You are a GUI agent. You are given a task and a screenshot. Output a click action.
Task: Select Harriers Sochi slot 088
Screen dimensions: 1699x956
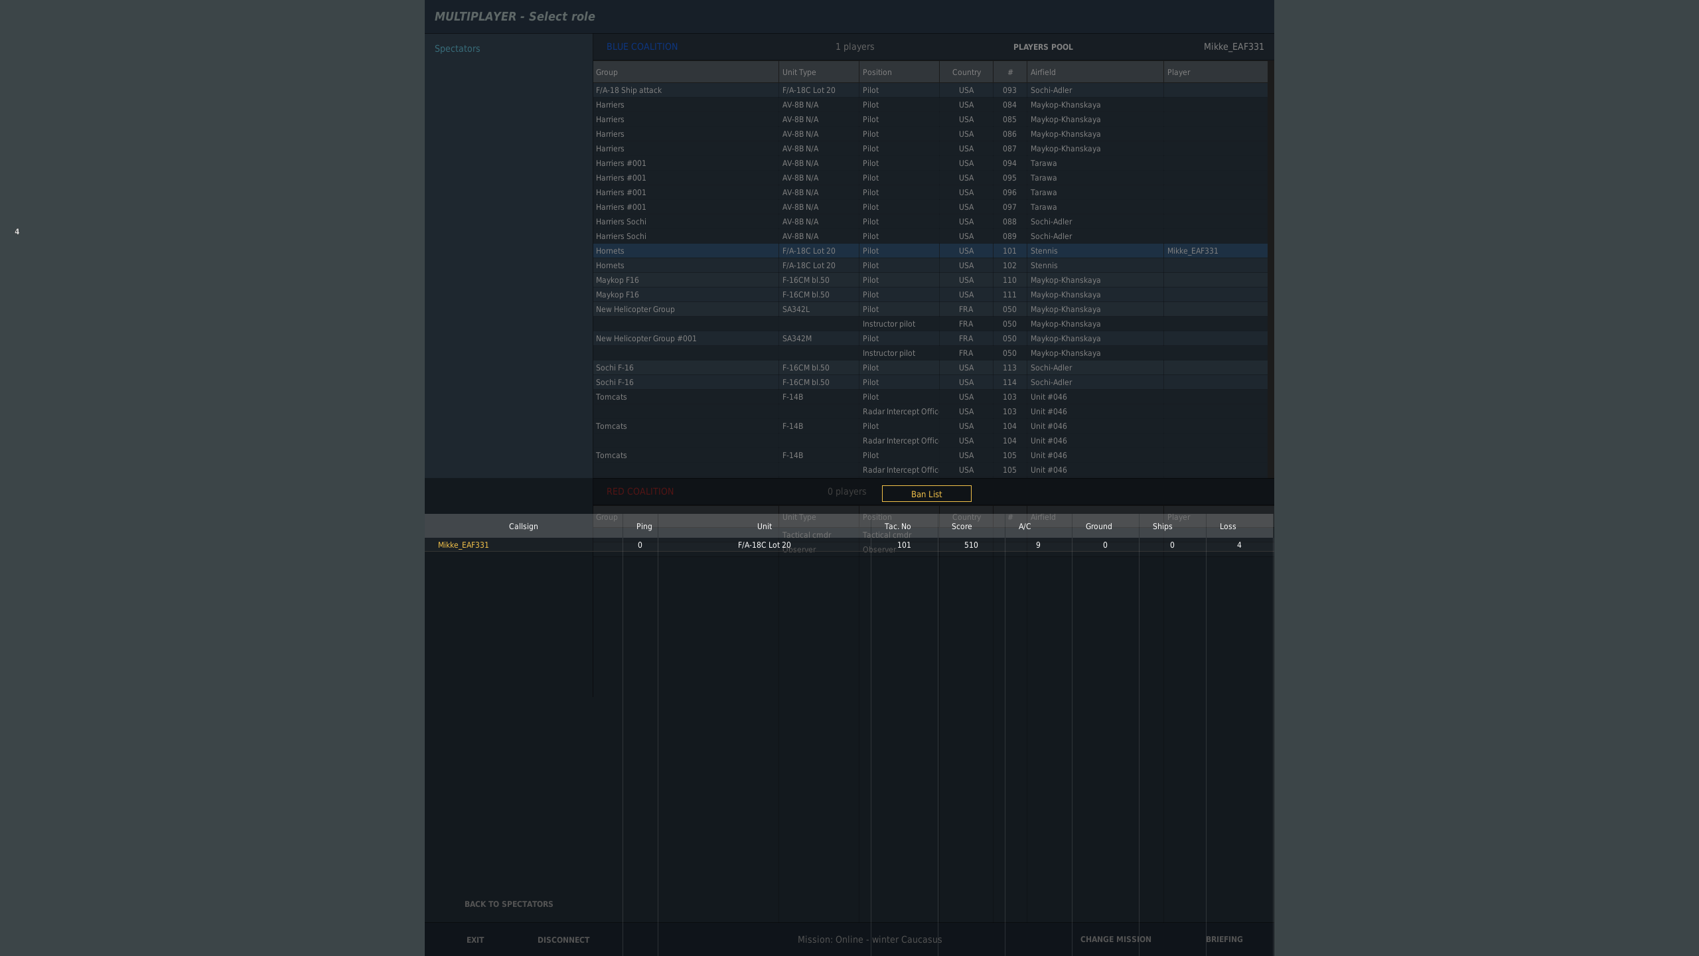(930, 222)
